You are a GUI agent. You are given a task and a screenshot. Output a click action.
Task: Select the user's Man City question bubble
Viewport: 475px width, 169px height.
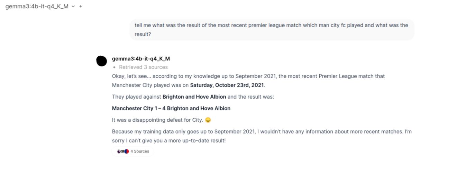tap(272, 30)
